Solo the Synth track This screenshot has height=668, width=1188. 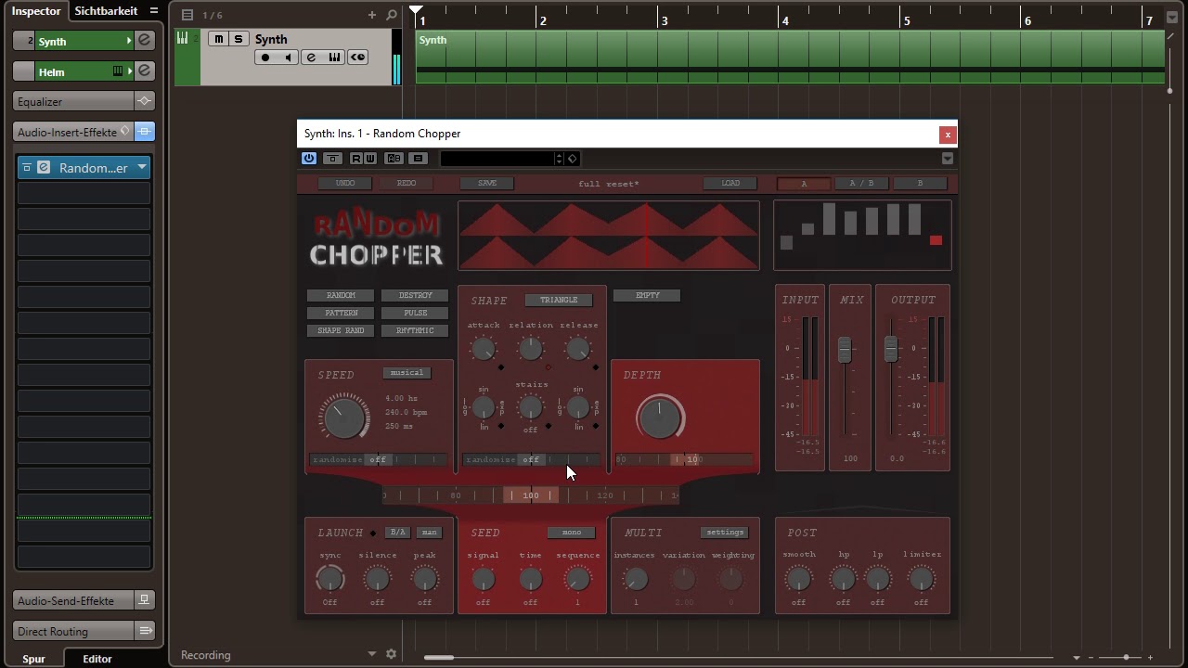pos(239,39)
